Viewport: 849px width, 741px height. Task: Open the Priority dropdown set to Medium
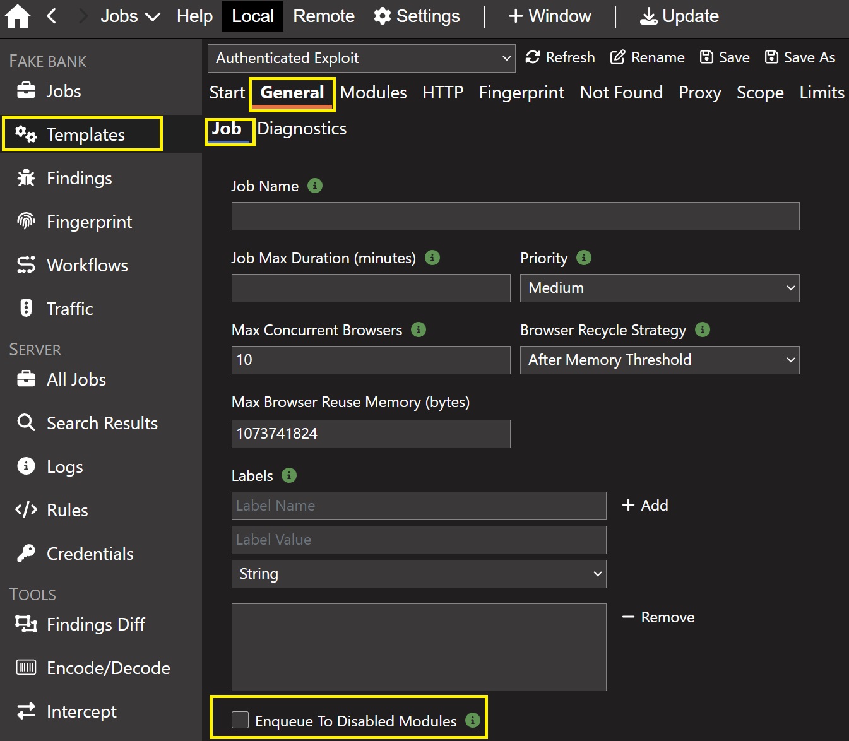(660, 288)
